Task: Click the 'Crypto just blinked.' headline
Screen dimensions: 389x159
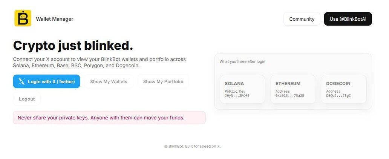Action: click(73, 46)
